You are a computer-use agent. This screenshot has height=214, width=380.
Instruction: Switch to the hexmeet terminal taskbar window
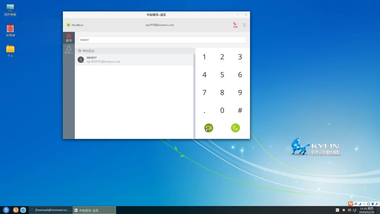[50, 210]
